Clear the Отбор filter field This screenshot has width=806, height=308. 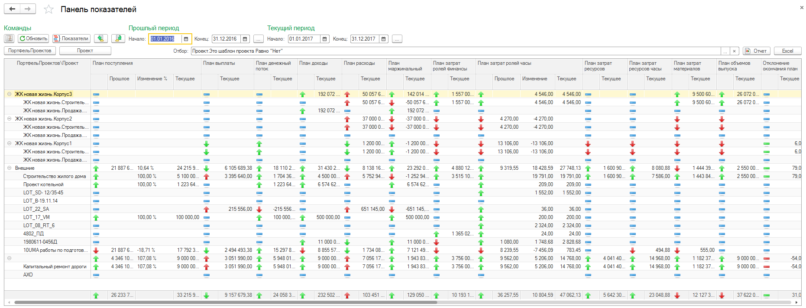pyautogui.click(x=734, y=51)
